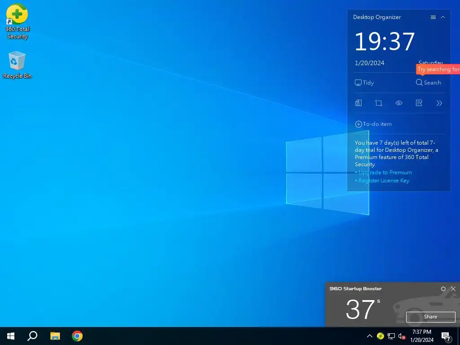Expand more tools with double chevron
Screen dimensions: 460x345
439,103
